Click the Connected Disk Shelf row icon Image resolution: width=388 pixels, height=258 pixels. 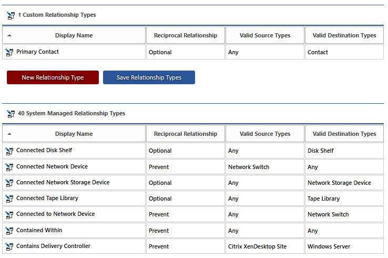pyautogui.click(x=9, y=151)
